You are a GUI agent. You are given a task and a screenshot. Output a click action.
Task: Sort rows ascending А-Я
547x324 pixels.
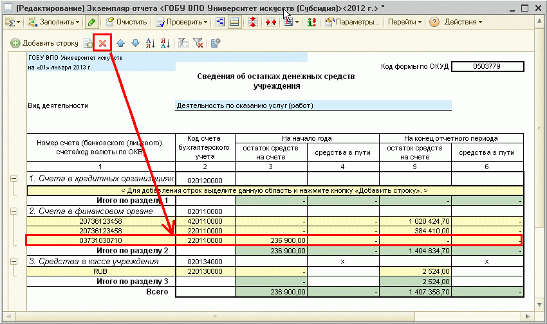[151, 43]
